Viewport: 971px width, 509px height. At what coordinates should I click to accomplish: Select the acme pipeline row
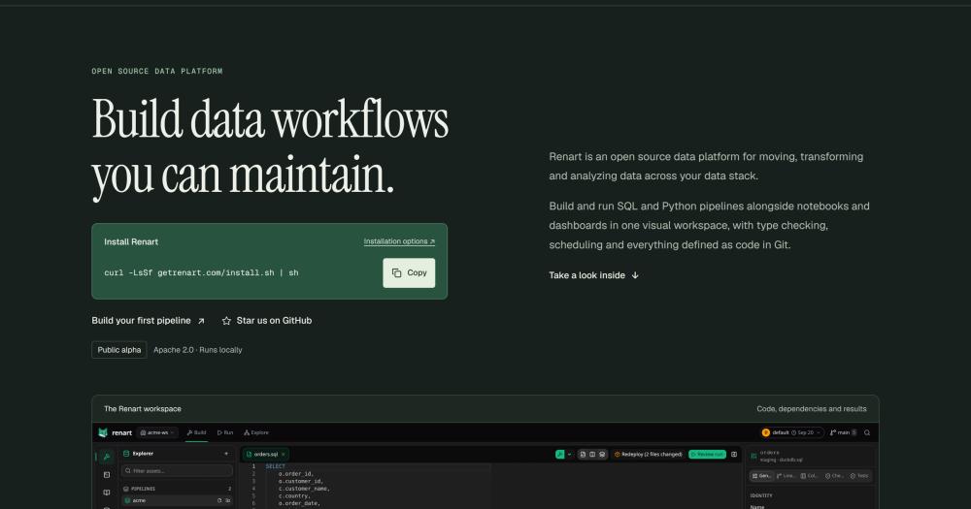177,500
